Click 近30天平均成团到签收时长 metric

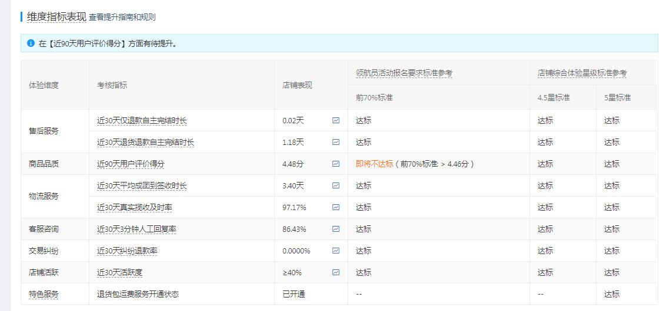pos(141,185)
